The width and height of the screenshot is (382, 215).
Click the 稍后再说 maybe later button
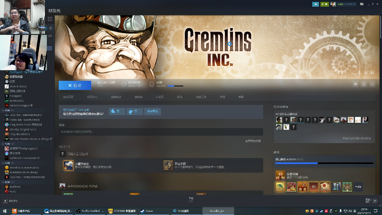coord(152,111)
